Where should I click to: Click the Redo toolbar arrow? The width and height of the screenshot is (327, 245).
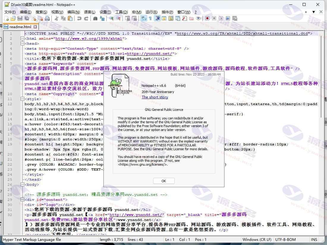click(86, 18)
